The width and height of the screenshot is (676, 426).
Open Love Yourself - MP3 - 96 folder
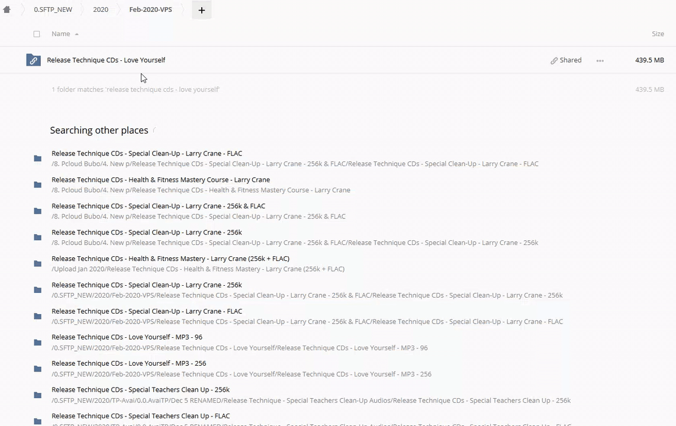click(x=127, y=337)
